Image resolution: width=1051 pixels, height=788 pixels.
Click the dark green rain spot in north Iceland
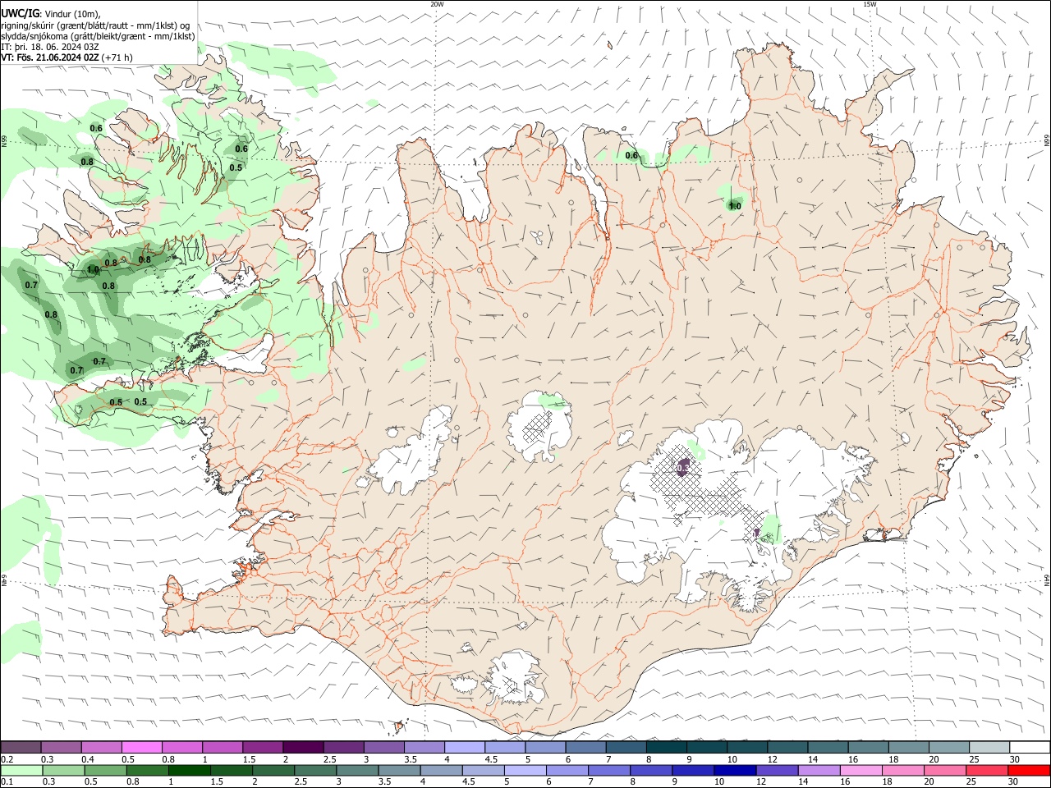[734, 204]
